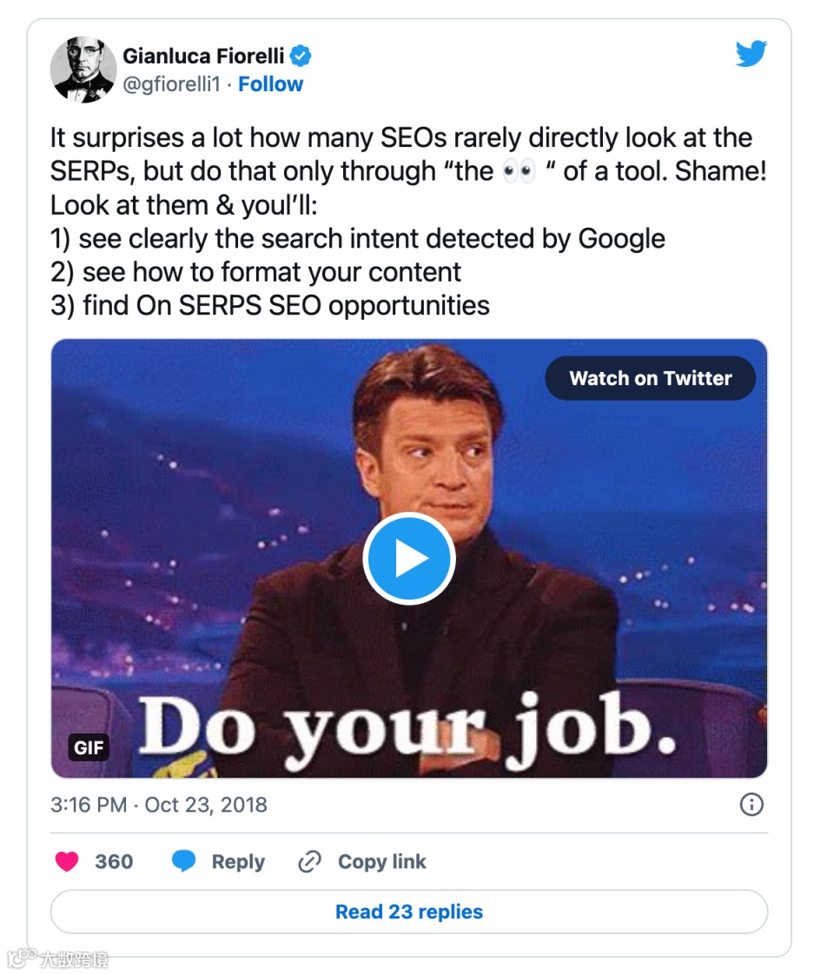The image size is (827, 975).
Task: Open the 3:16 PM Oct 23, 2018 timestamp
Action: (x=159, y=805)
